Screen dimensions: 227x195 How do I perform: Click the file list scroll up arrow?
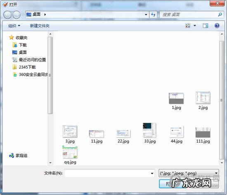pyautogui.click(x=222, y=34)
